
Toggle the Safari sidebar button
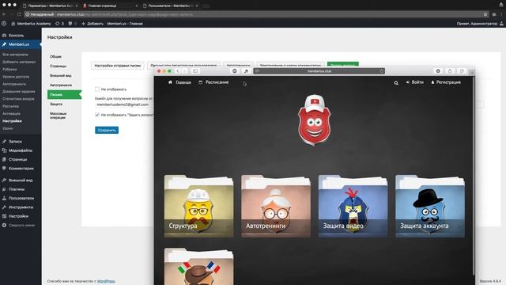point(195,71)
